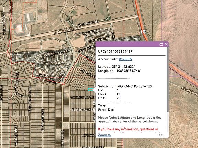Click the Raptor Rd NE map label
The width and height of the screenshot is (198, 148).
pyautogui.click(x=99, y=39)
